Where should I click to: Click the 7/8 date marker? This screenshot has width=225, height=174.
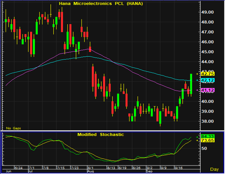(x=46, y=168)
